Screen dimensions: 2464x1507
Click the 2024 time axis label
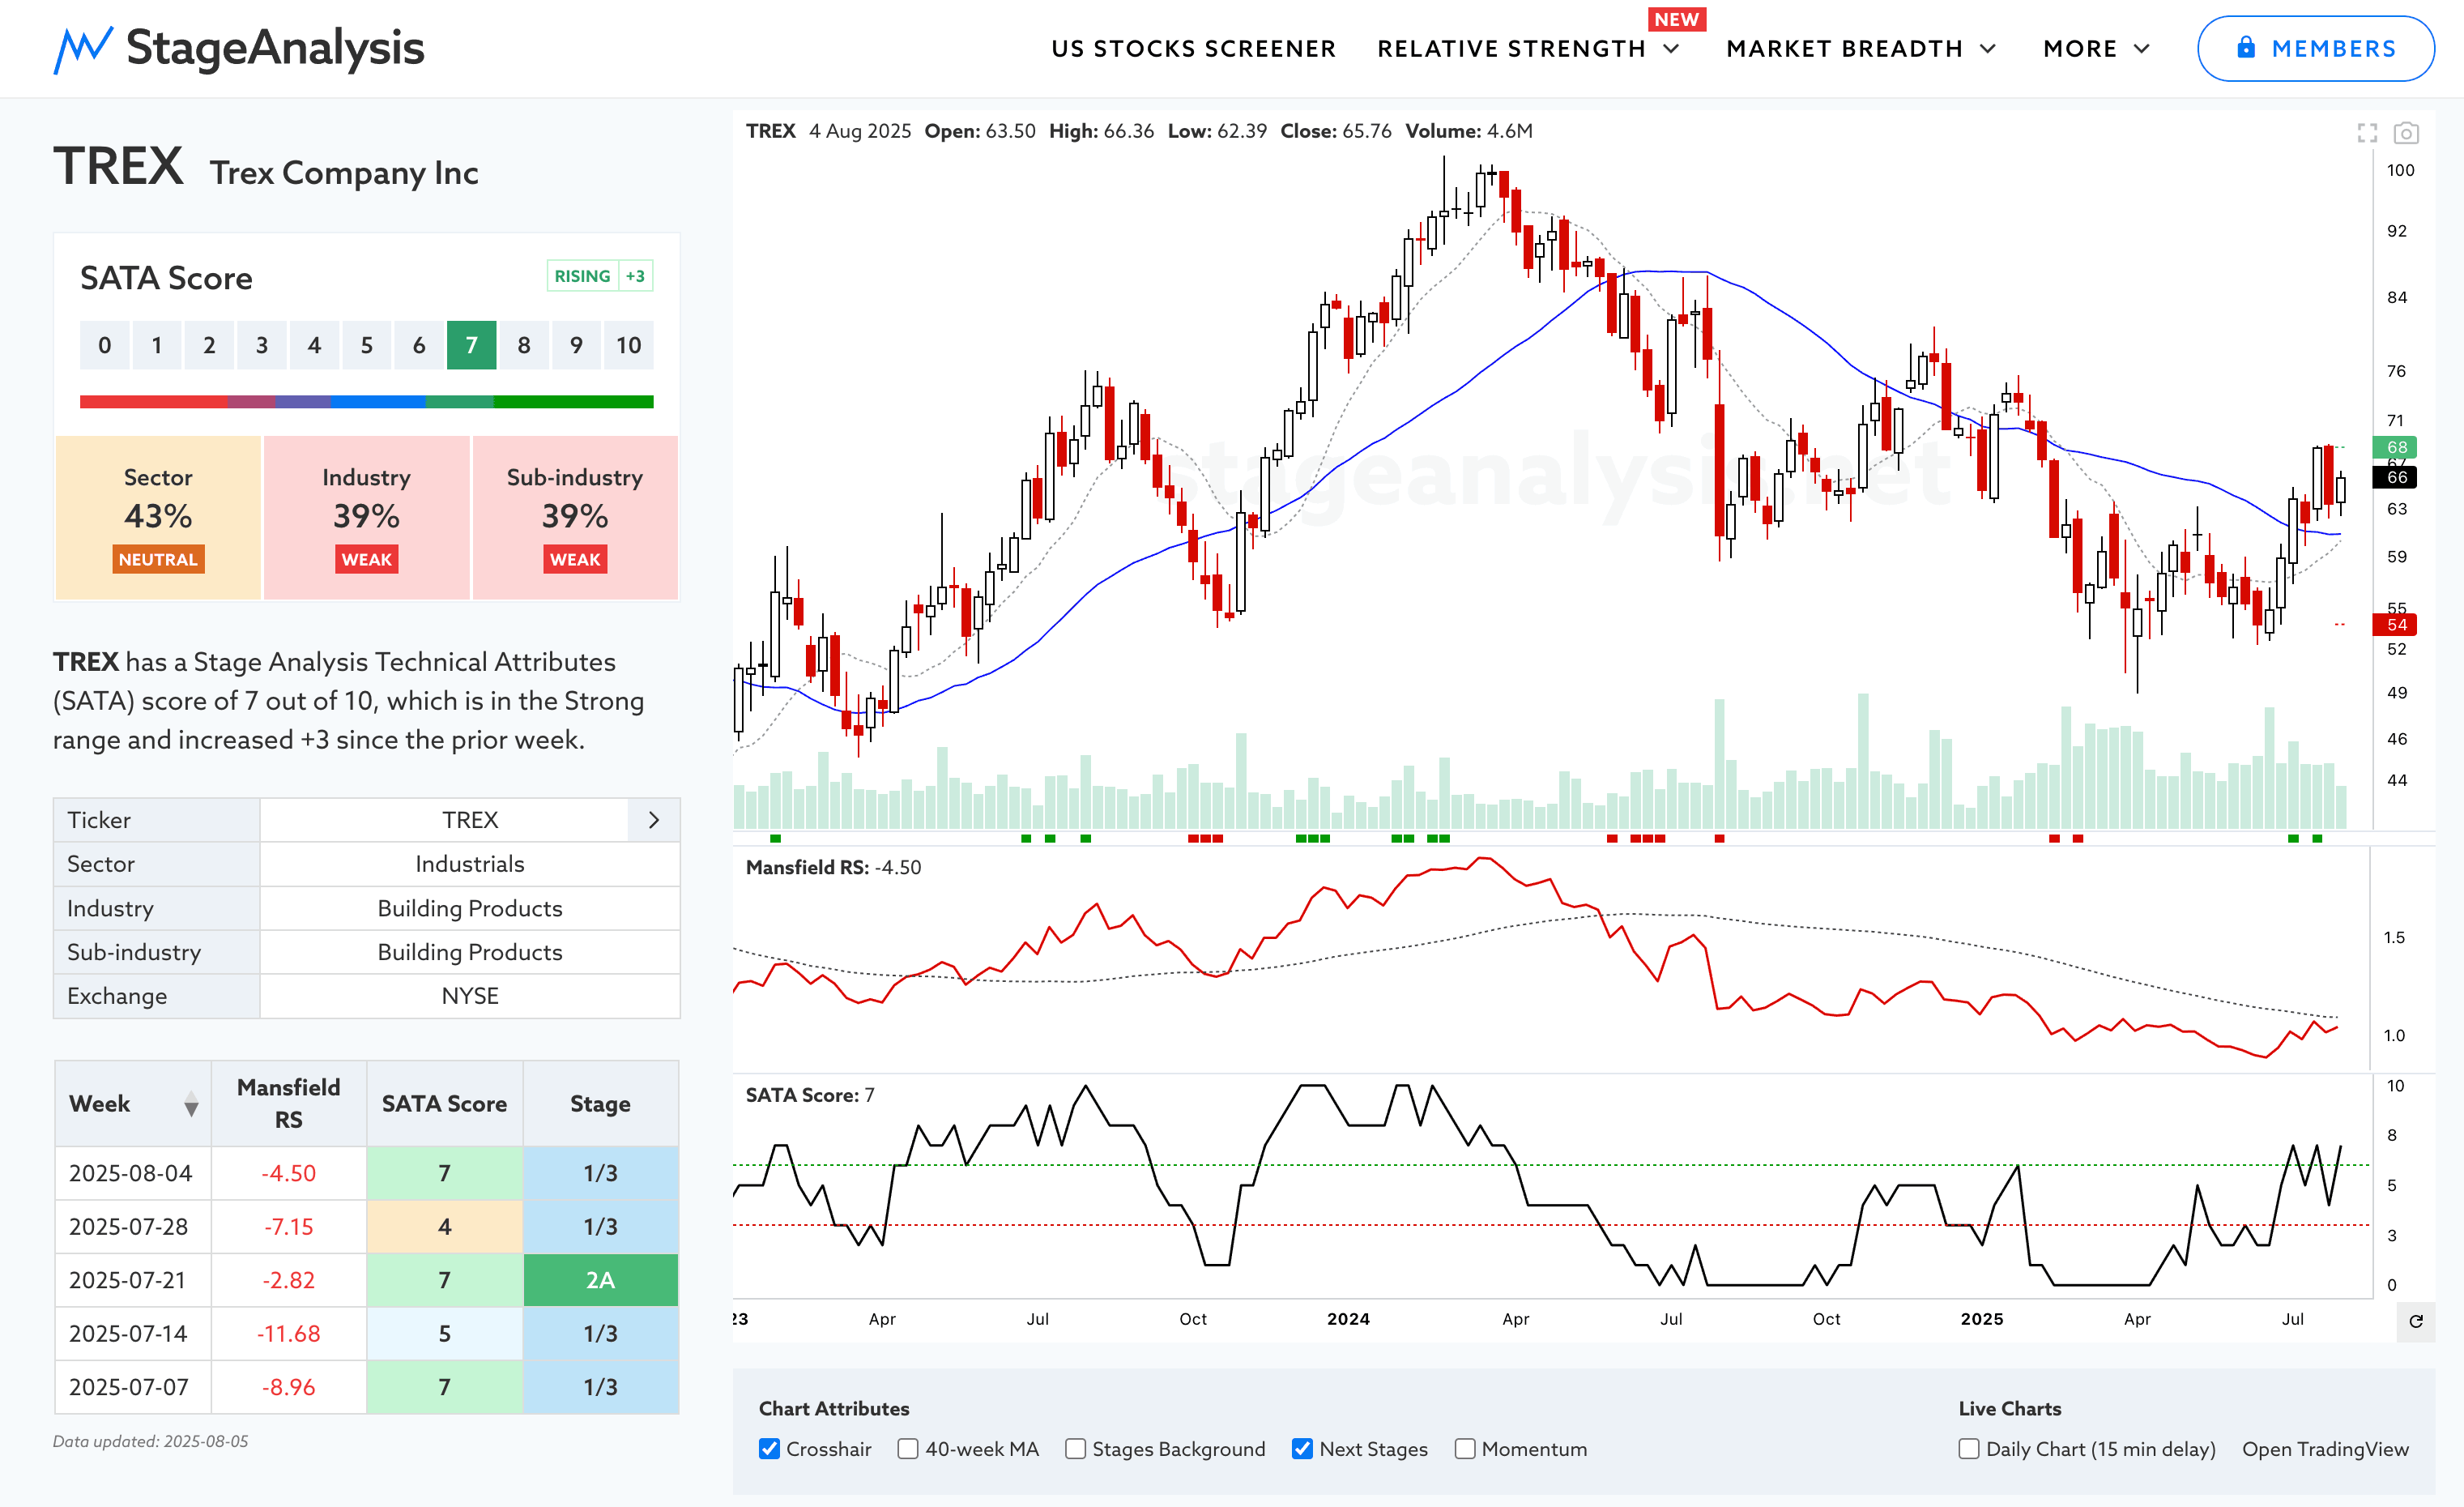tap(1348, 1319)
